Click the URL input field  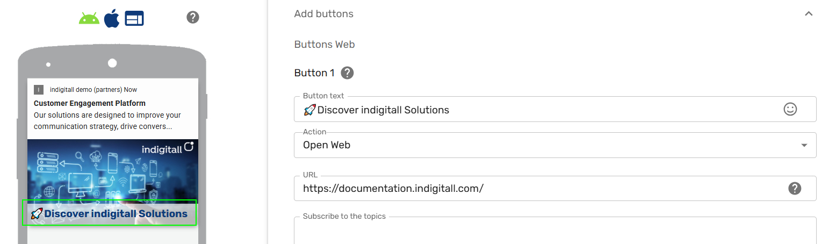[555, 188]
